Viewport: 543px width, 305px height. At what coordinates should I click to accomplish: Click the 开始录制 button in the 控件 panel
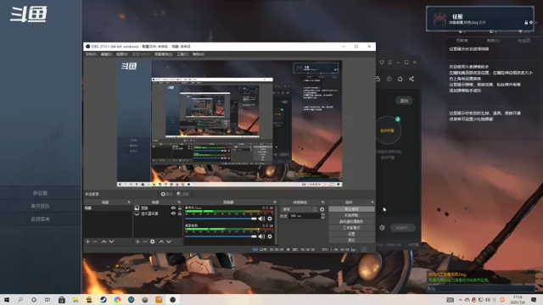pos(351,215)
